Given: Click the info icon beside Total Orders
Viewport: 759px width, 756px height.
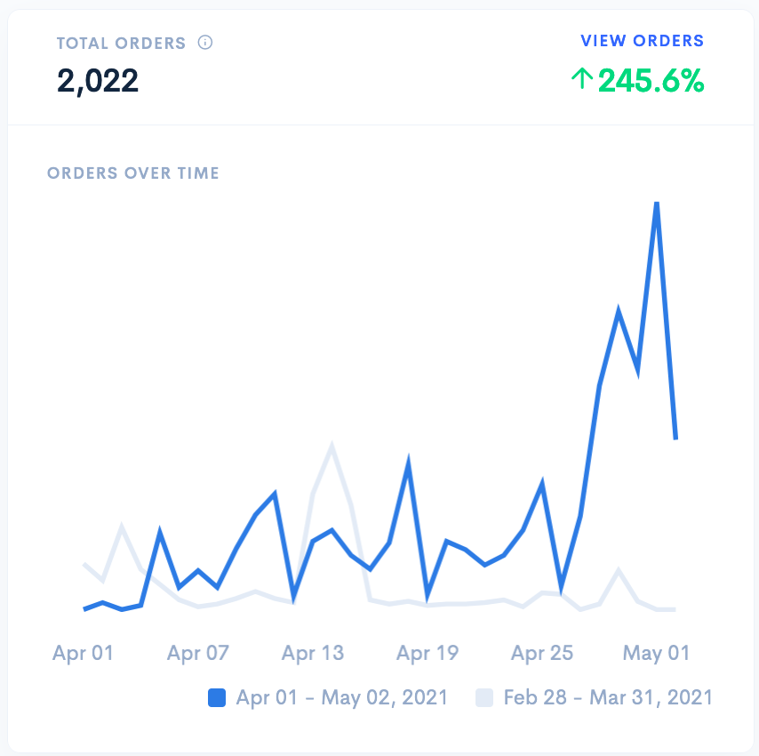Looking at the screenshot, I should (205, 43).
